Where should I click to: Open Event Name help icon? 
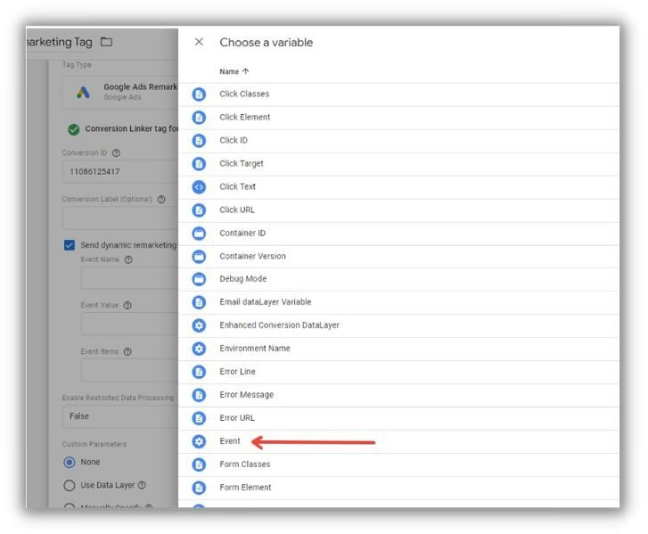[128, 259]
